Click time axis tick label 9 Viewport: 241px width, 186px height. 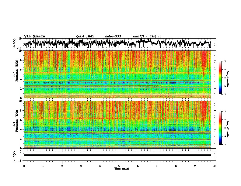195,166
